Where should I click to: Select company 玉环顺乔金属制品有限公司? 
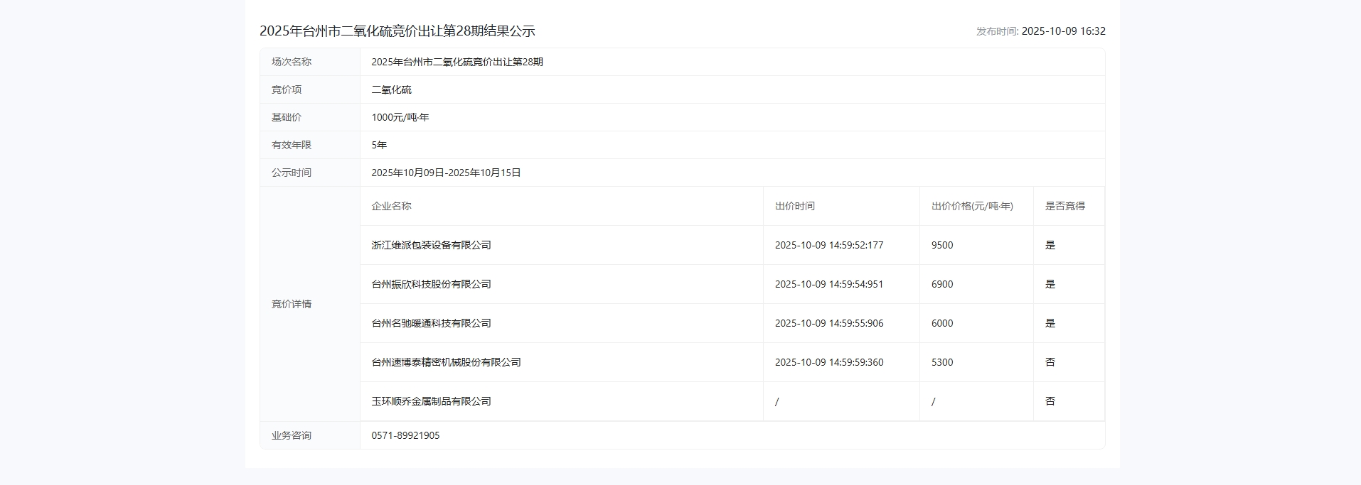click(x=431, y=401)
